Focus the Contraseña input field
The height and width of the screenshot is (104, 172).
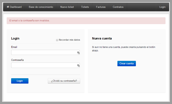45,65
